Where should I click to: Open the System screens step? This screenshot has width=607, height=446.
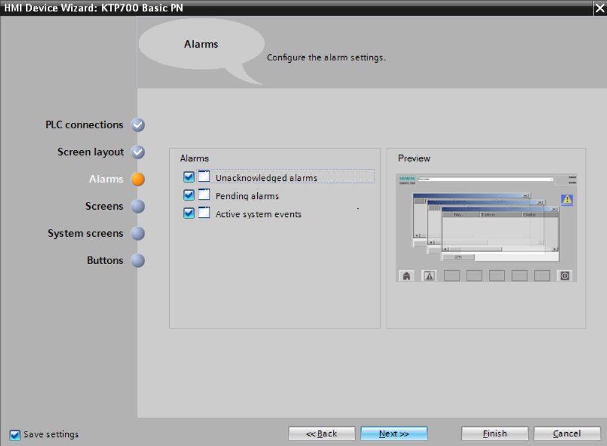pyautogui.click(x=86, y=233)
